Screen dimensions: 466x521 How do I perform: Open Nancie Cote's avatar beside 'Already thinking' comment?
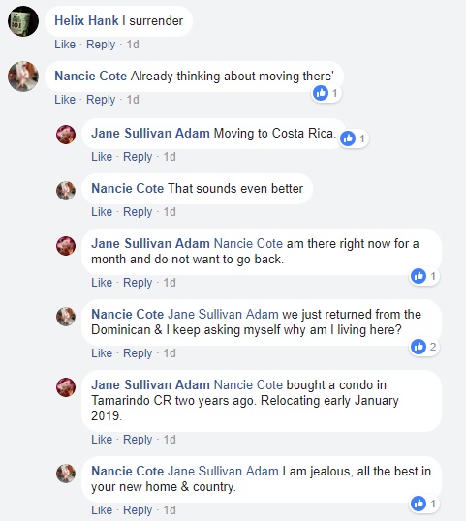[x=23, y=77]
